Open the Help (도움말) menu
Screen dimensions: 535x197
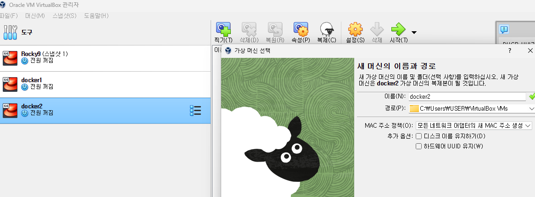pyautogui.click(x=96, y=16)
